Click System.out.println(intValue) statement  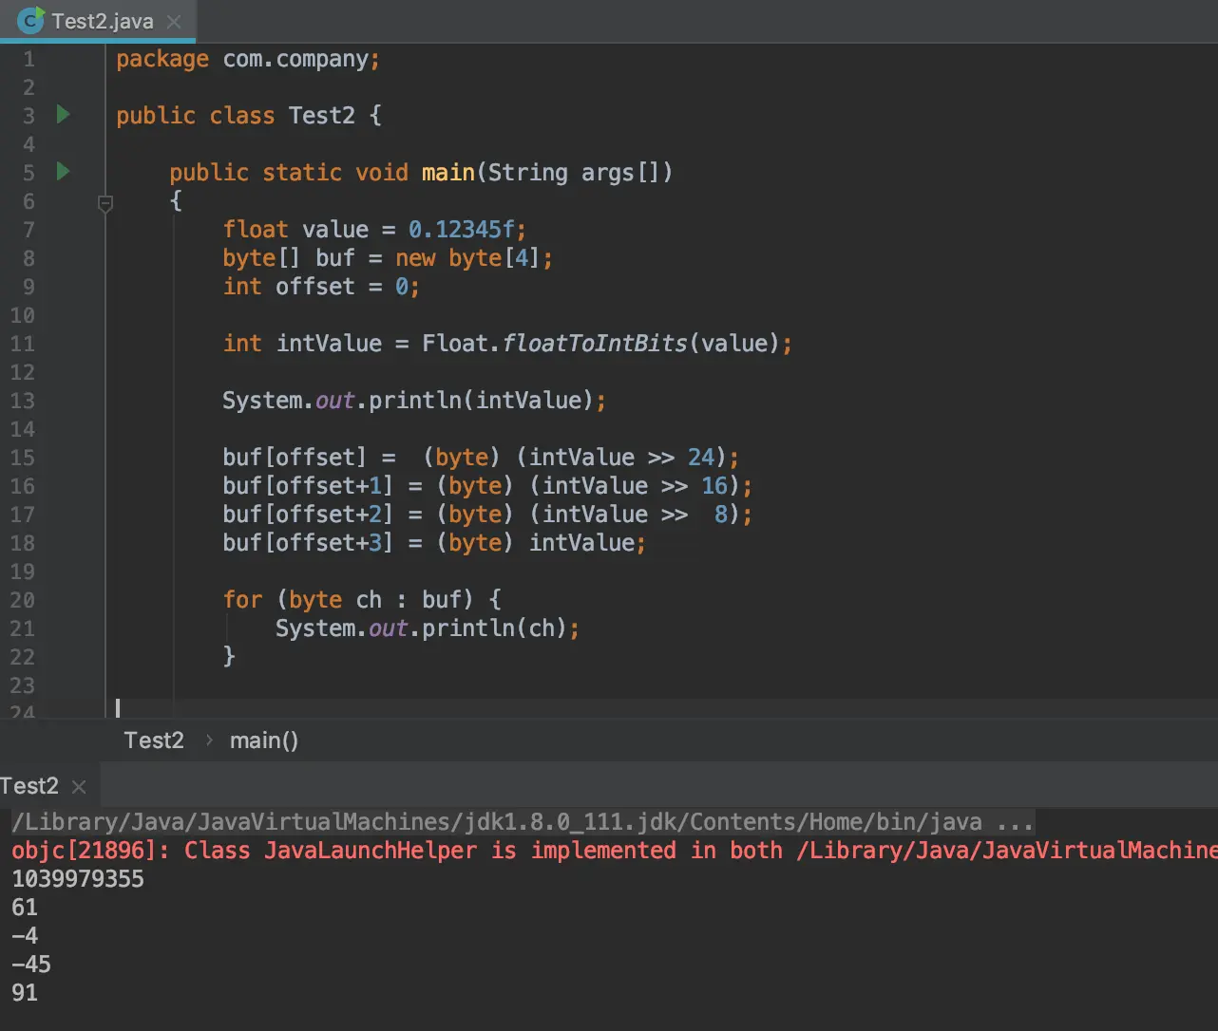pyautogui.click(x=414, y=401)
